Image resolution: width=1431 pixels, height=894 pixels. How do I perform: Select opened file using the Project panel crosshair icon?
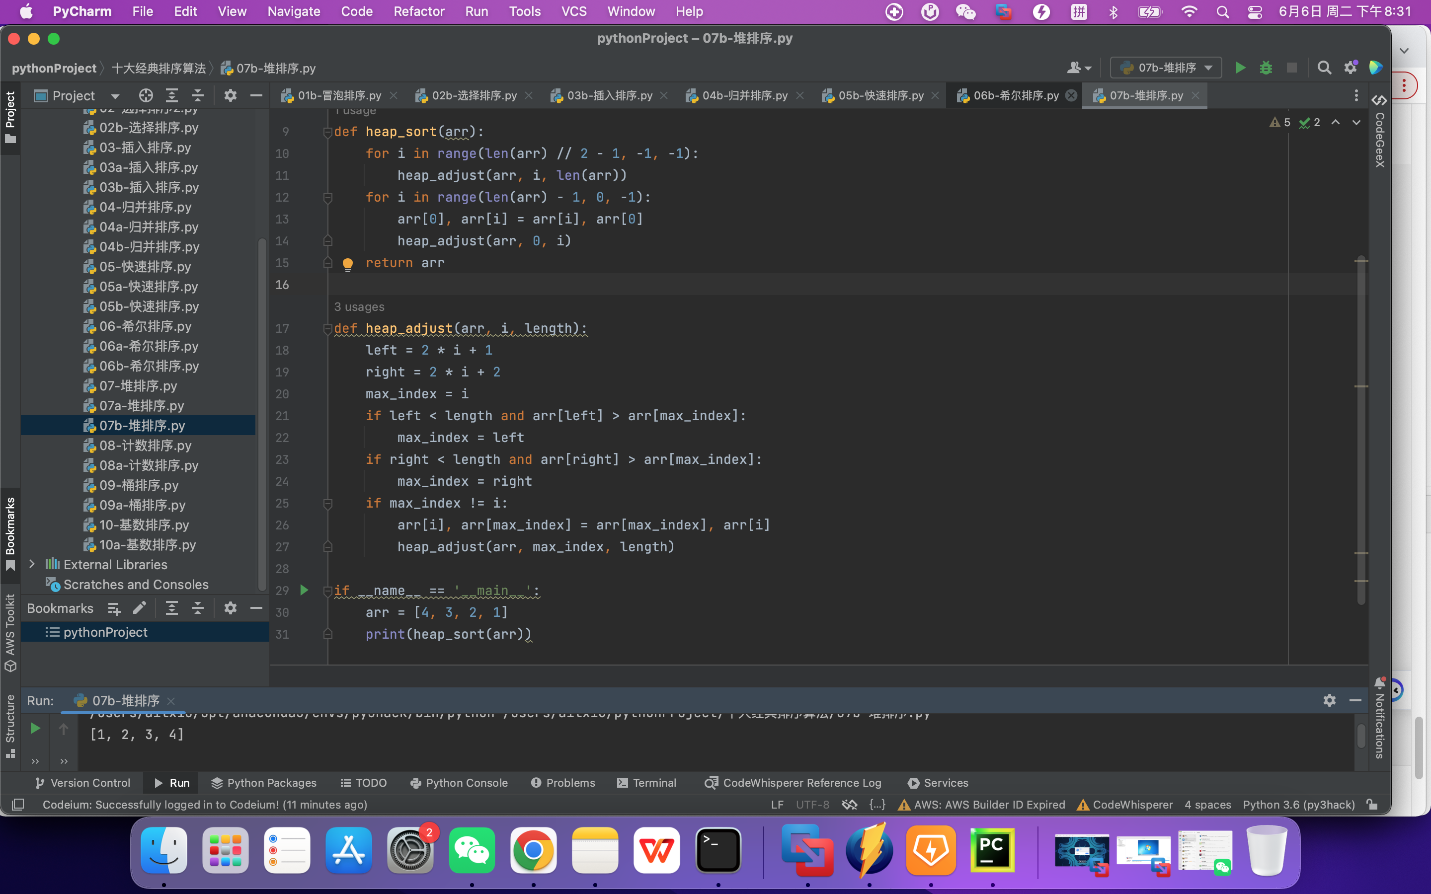[146, 95]
